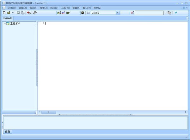Click inside the 信息 output panel
This screenshot has height=140, width=190.
(96, 123)
